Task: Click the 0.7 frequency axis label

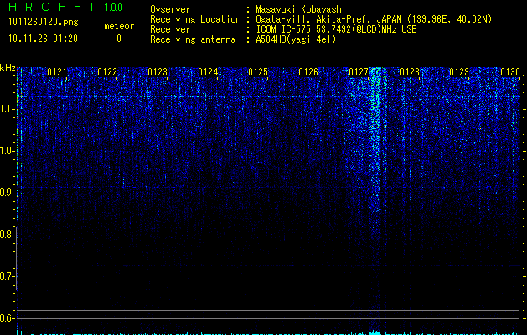Action: 7,276
